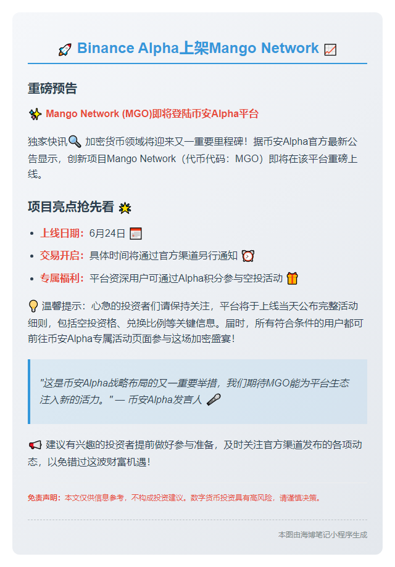Image resolution: width=395 pixels, height=567 pixels.
Task: Click the rocket emoji beside the title
Action: pyautogui.click(x=65, y=49)
